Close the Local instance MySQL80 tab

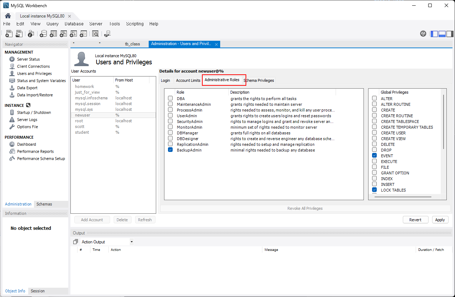tap(69, 16)
